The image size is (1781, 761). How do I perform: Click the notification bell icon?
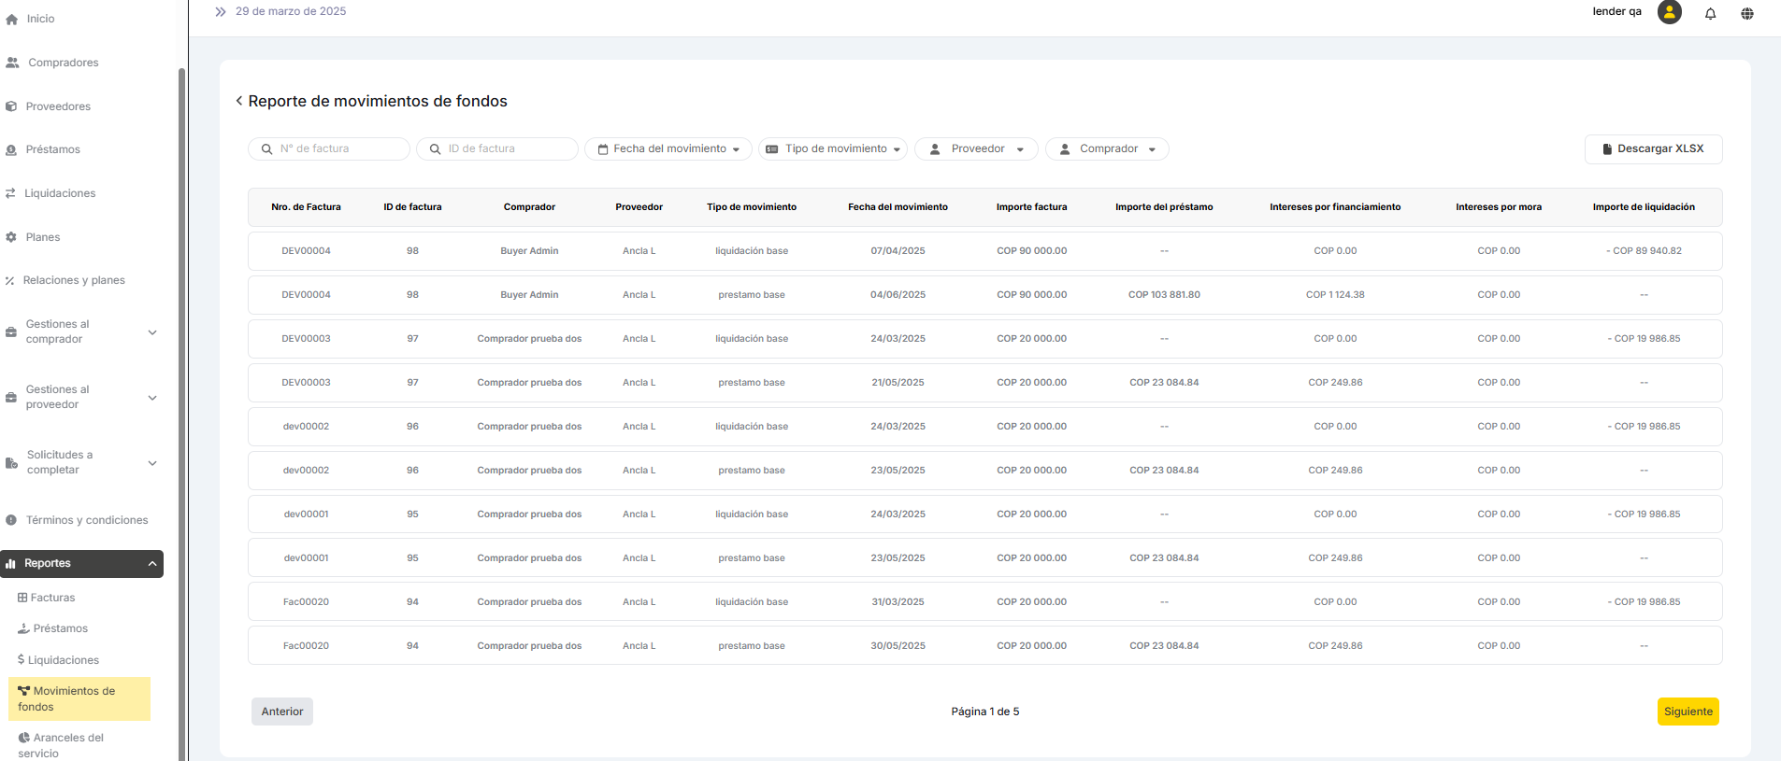pos(1710,13)
